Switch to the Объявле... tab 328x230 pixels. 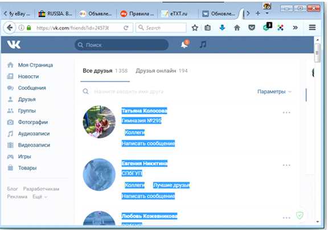pos(96,14)
